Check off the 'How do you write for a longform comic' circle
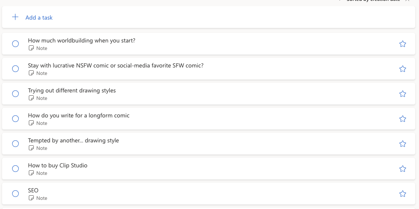 15,119
